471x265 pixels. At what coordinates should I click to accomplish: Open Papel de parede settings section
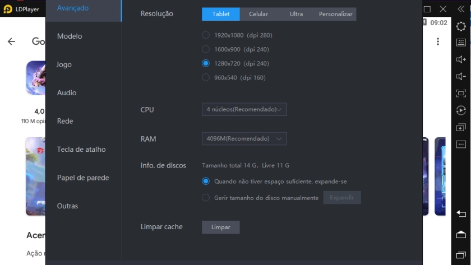[84, 178]
